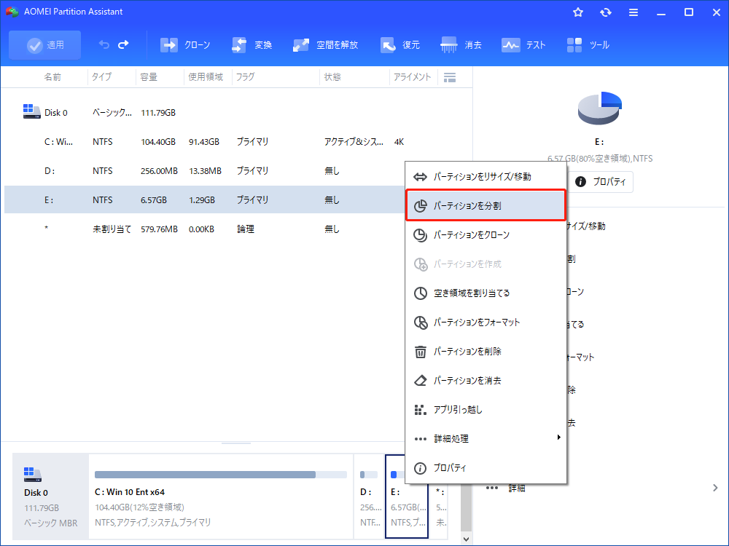Sort by 容量 column header
This screenshot has width=729, height=546.
[149, 77]
